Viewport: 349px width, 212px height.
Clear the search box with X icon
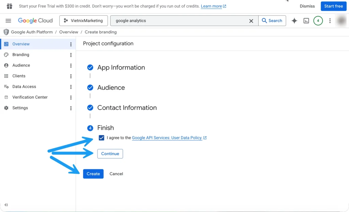tap(251, 21)
